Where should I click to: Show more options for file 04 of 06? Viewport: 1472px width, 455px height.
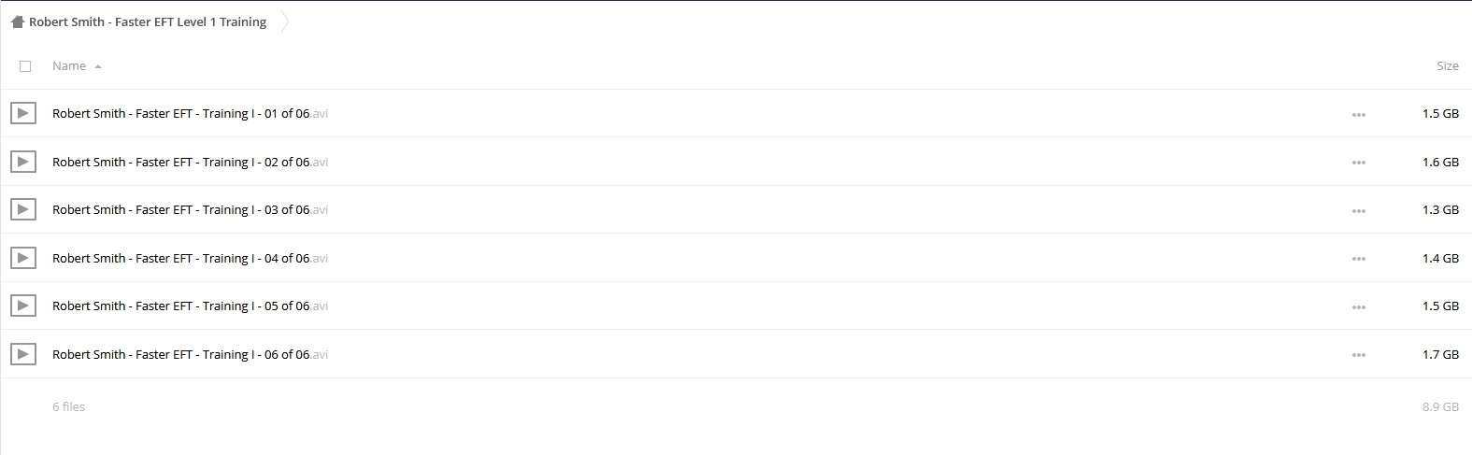point(1358,259)
